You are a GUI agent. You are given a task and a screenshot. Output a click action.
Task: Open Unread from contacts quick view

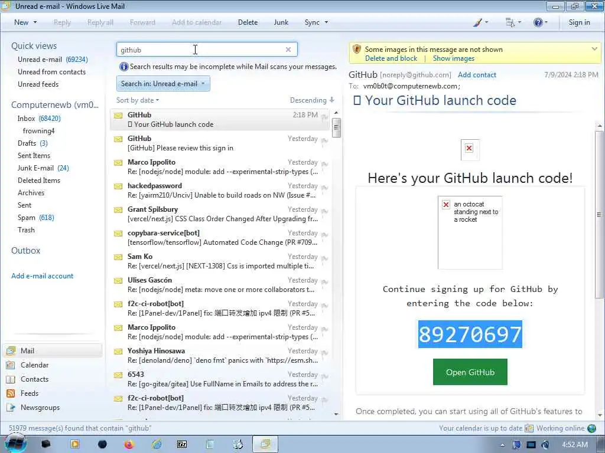pos(52,72)
